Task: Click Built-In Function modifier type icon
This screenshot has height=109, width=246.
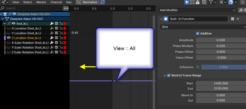Action: pos(166,19)
